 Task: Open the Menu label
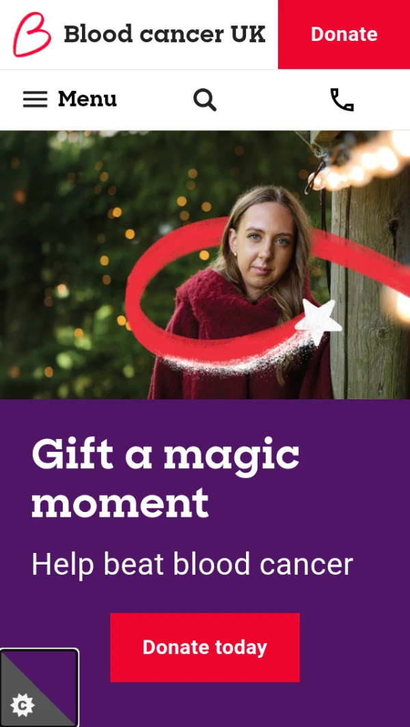click(87, 99)
